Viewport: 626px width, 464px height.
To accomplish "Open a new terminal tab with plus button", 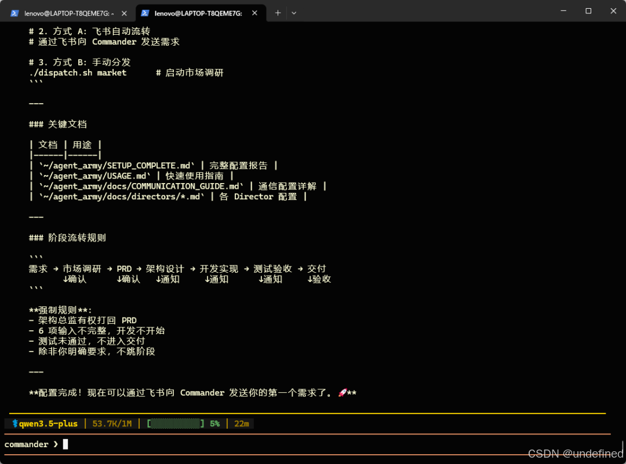I will pyautogui.click(x=278, y=13).
